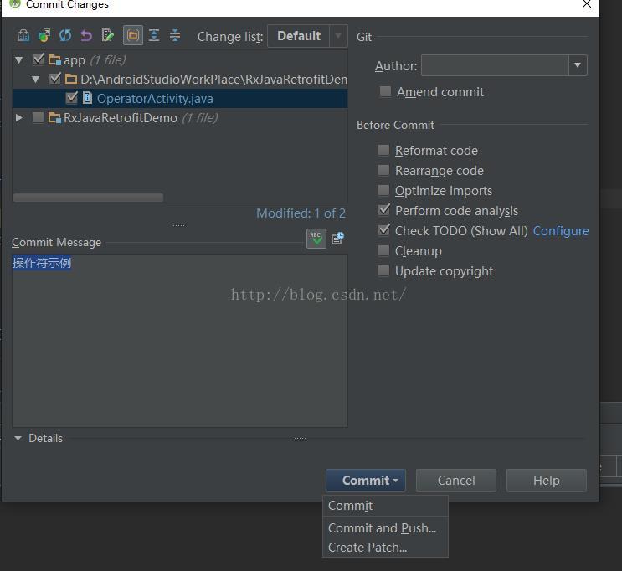Click the ABC spell check icon
The image size is (622, 571).
click(x=316, y=239)
